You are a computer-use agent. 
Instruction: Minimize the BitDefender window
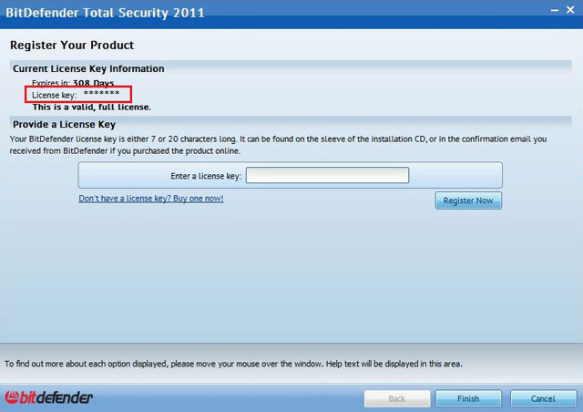tap(555, 10)
